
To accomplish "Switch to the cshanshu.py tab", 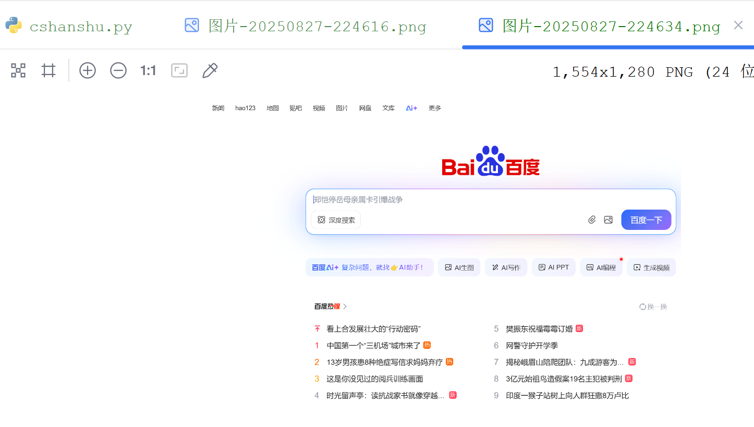I will pyautogui.click(x=81, y=27).
